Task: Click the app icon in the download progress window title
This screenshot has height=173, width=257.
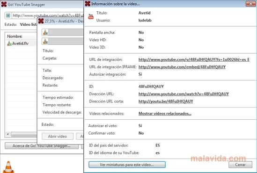Action: point(41,21)
